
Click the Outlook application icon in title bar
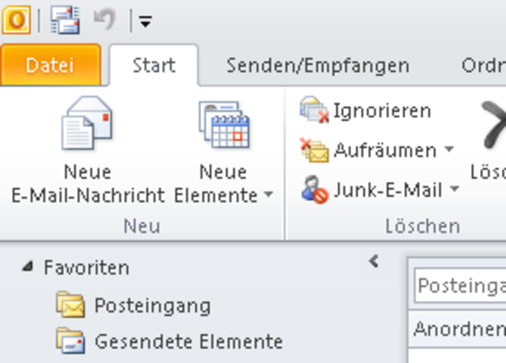[16, 20]
